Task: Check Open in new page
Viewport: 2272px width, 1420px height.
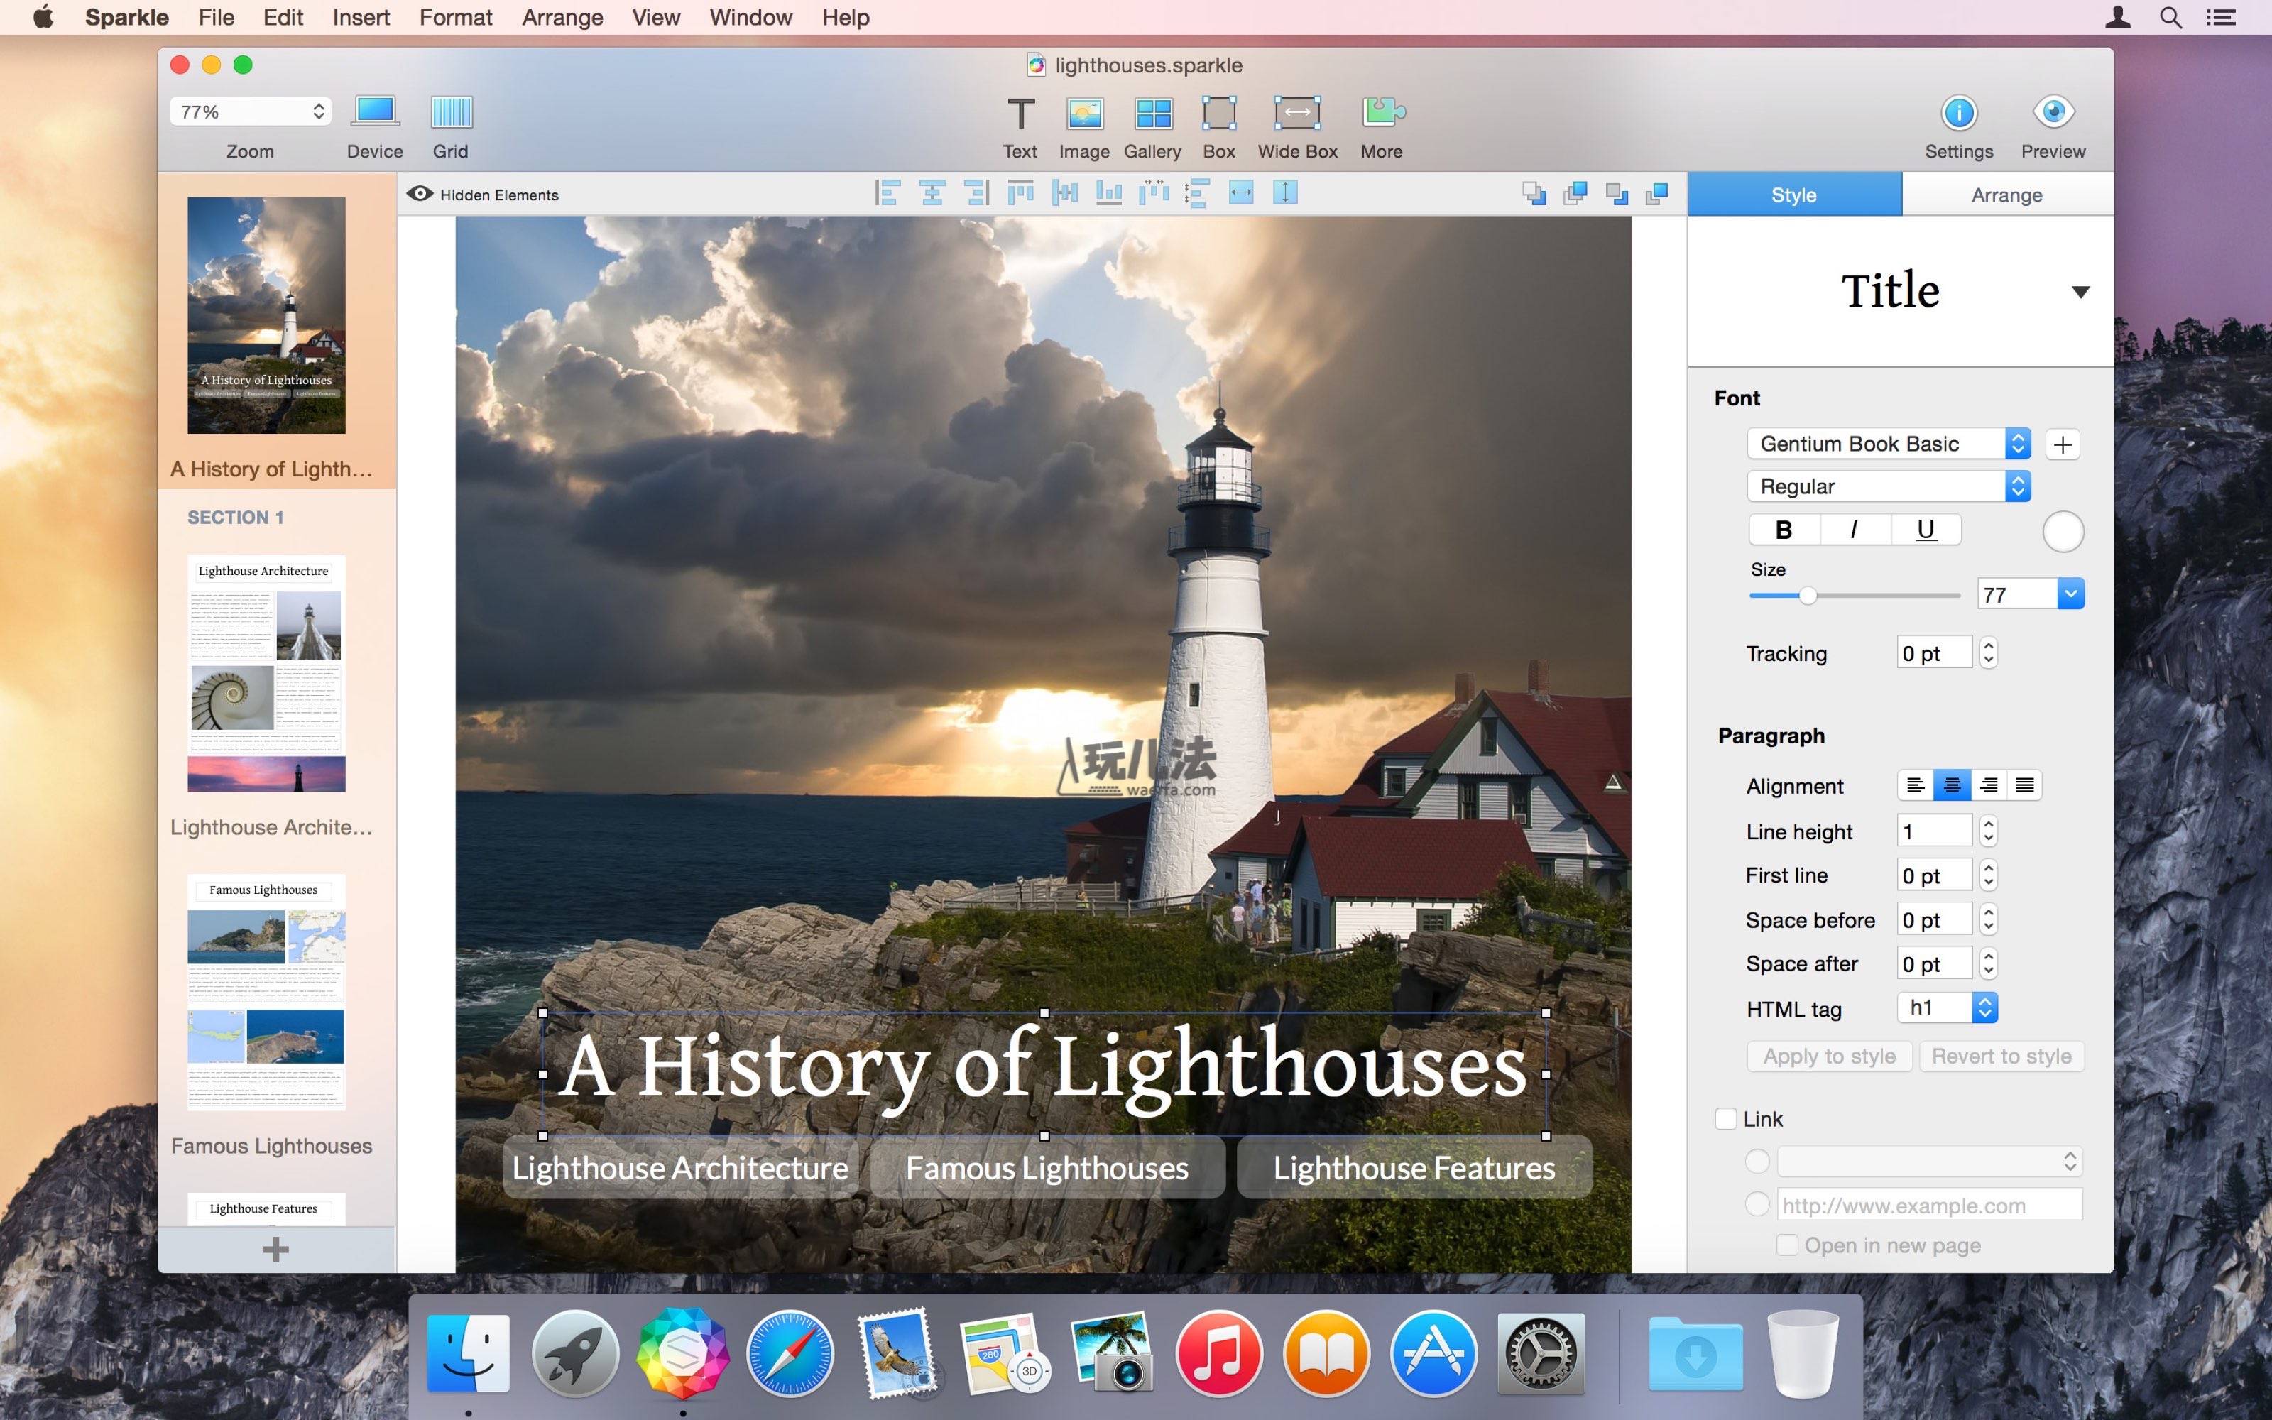Action: [1788, 1245]
